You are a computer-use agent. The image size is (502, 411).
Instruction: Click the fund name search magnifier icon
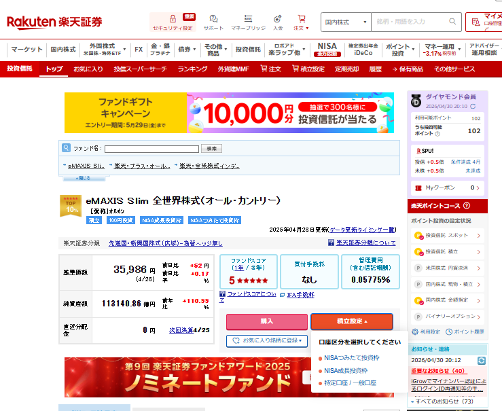click(x=66, y=148)
